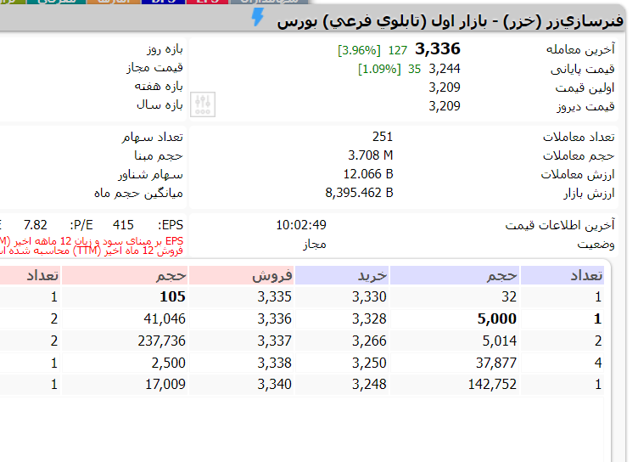
Task: Click the pink sell-side حجم header
Action: pos(125,275)
